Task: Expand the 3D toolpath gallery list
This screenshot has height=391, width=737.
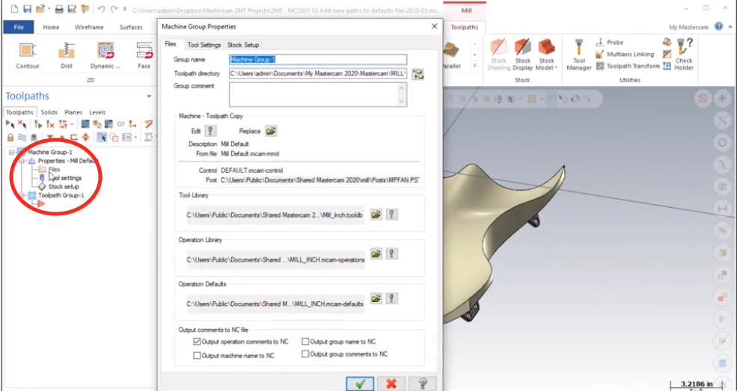Action: click(x=474, y=67)
